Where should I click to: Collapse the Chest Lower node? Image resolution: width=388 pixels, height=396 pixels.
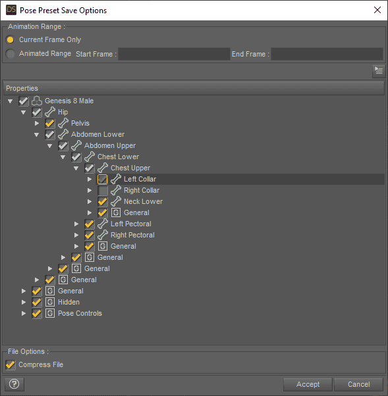(63, 157)
